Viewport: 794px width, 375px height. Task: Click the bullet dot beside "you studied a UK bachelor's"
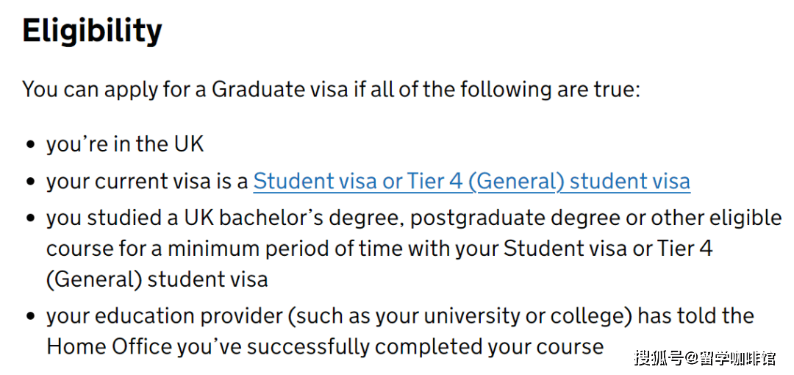[x=32, y=219]
